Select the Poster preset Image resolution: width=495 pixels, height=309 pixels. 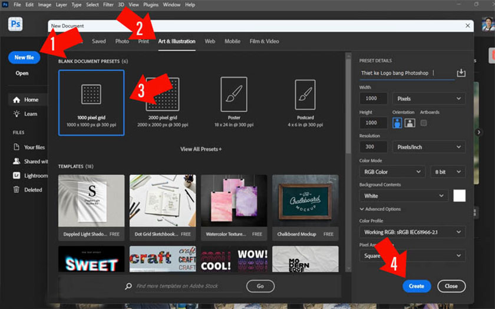click(234, 102)
